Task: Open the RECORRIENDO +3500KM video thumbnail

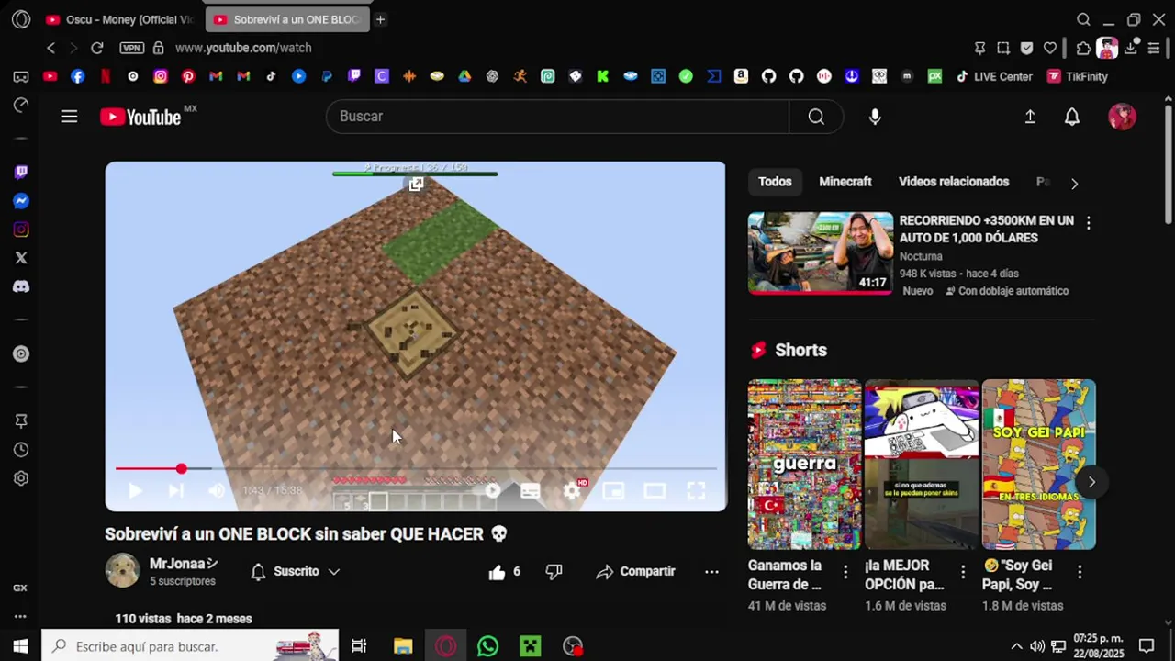Action: point(821,253)
